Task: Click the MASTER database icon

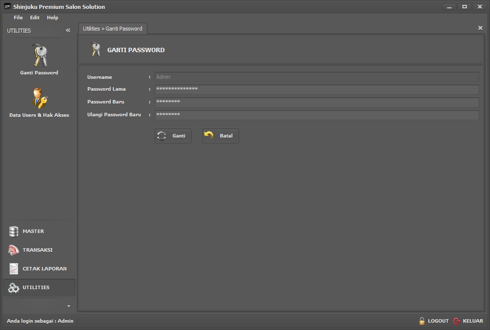Action: (14, 231)
